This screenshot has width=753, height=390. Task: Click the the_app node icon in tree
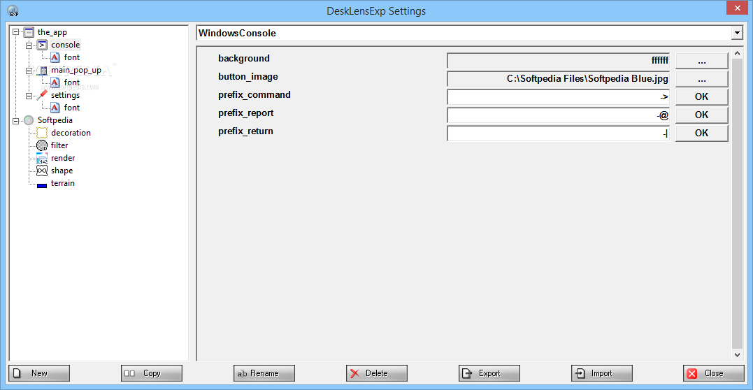pyautogui.click(x=29, y=32)
